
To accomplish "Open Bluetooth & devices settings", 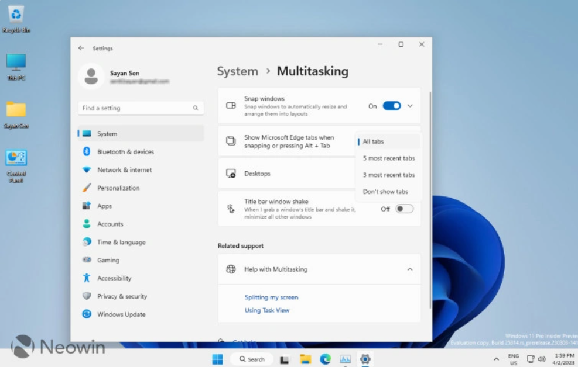I will 141,151.
